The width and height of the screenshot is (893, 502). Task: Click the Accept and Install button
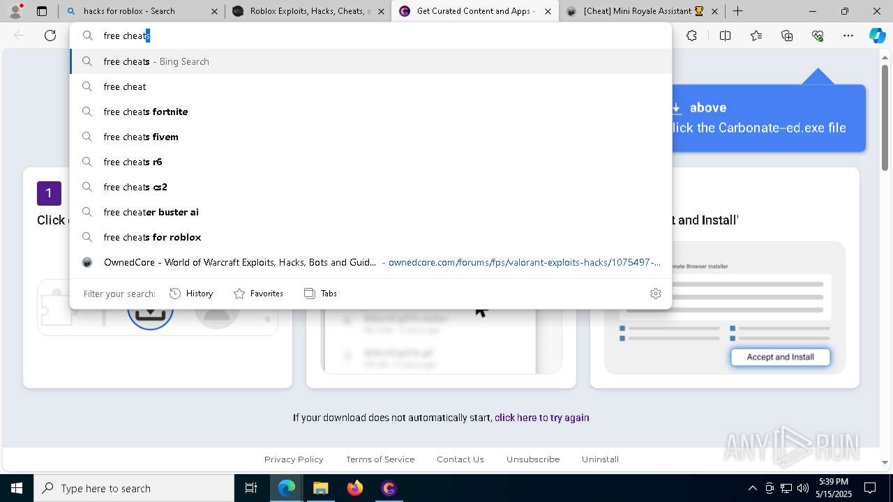780,357
